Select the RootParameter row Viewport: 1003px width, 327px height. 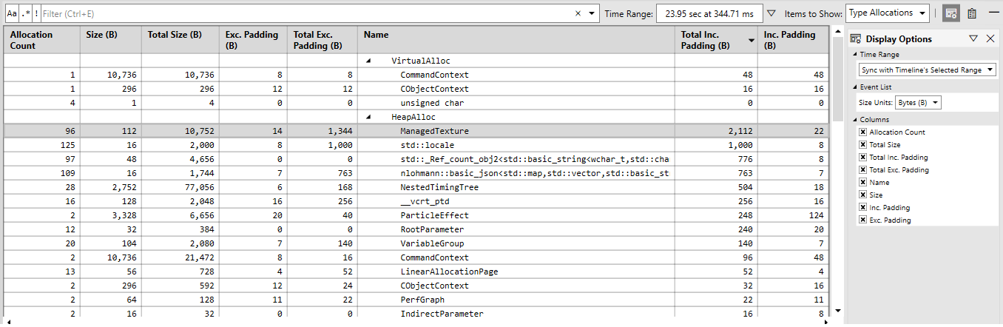pyautogui.click(x=416, y=229)
